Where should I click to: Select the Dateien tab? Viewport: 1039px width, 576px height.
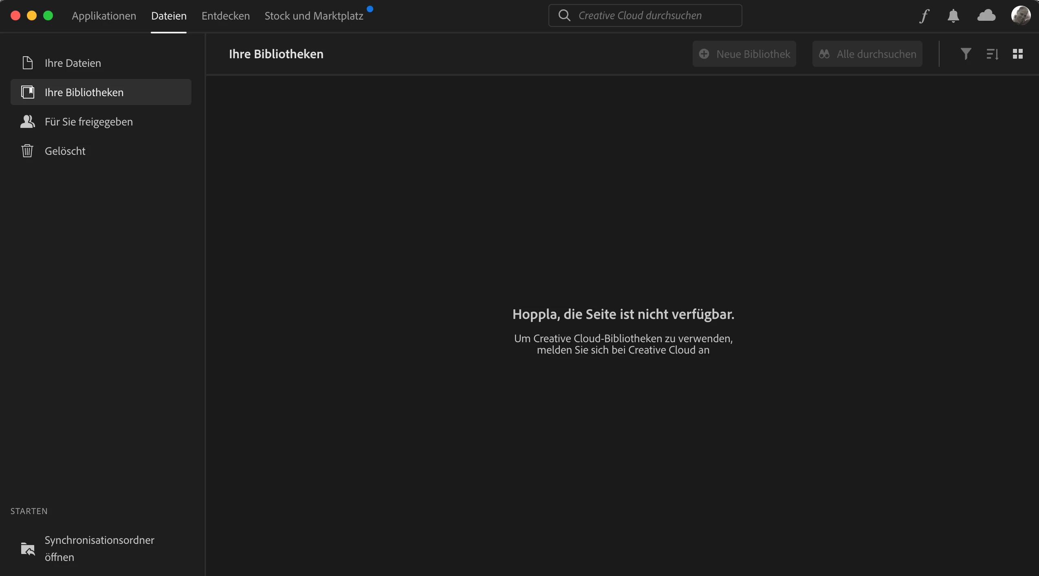point(169,16)
